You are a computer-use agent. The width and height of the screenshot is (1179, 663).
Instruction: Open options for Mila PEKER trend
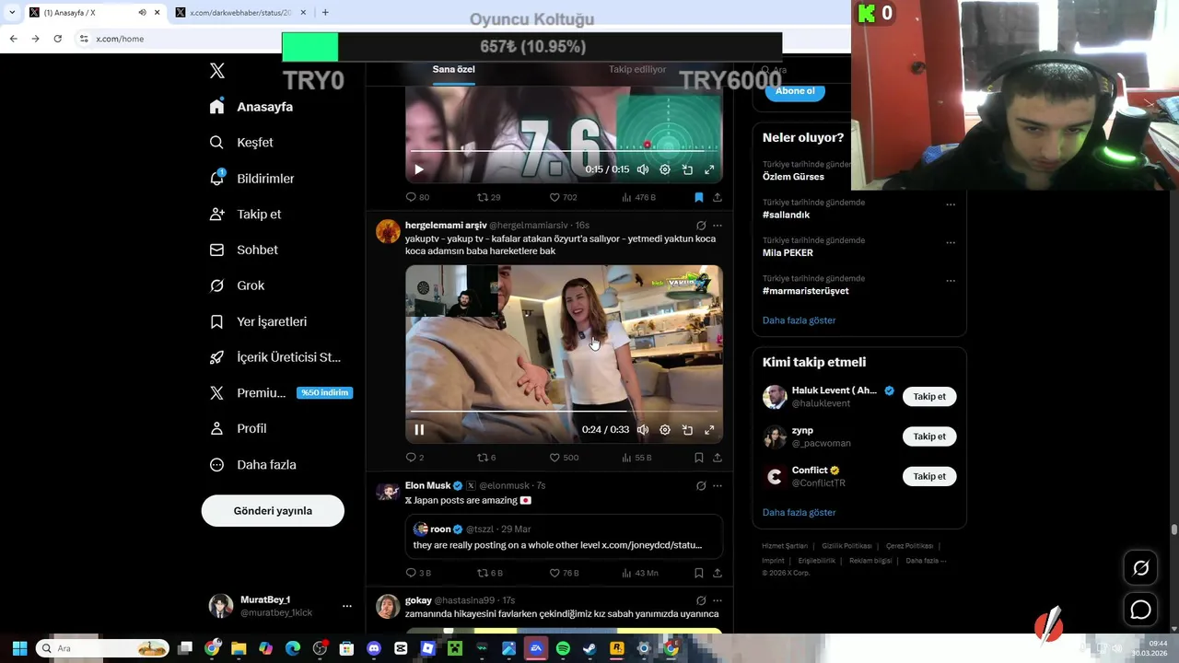951,243
